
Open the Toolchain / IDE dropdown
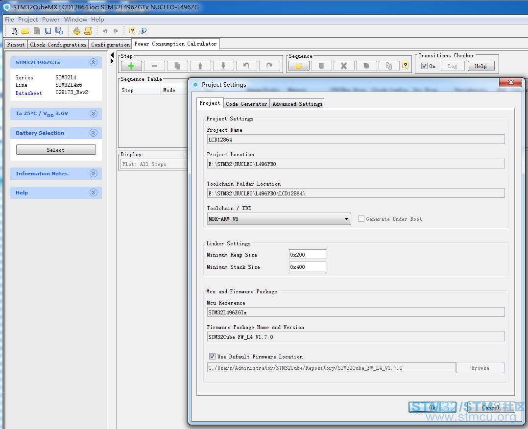(279, 219)
